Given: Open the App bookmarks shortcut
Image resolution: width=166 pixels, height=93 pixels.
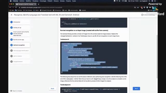Looking at the screenshot, I should (x=12, y=10).
